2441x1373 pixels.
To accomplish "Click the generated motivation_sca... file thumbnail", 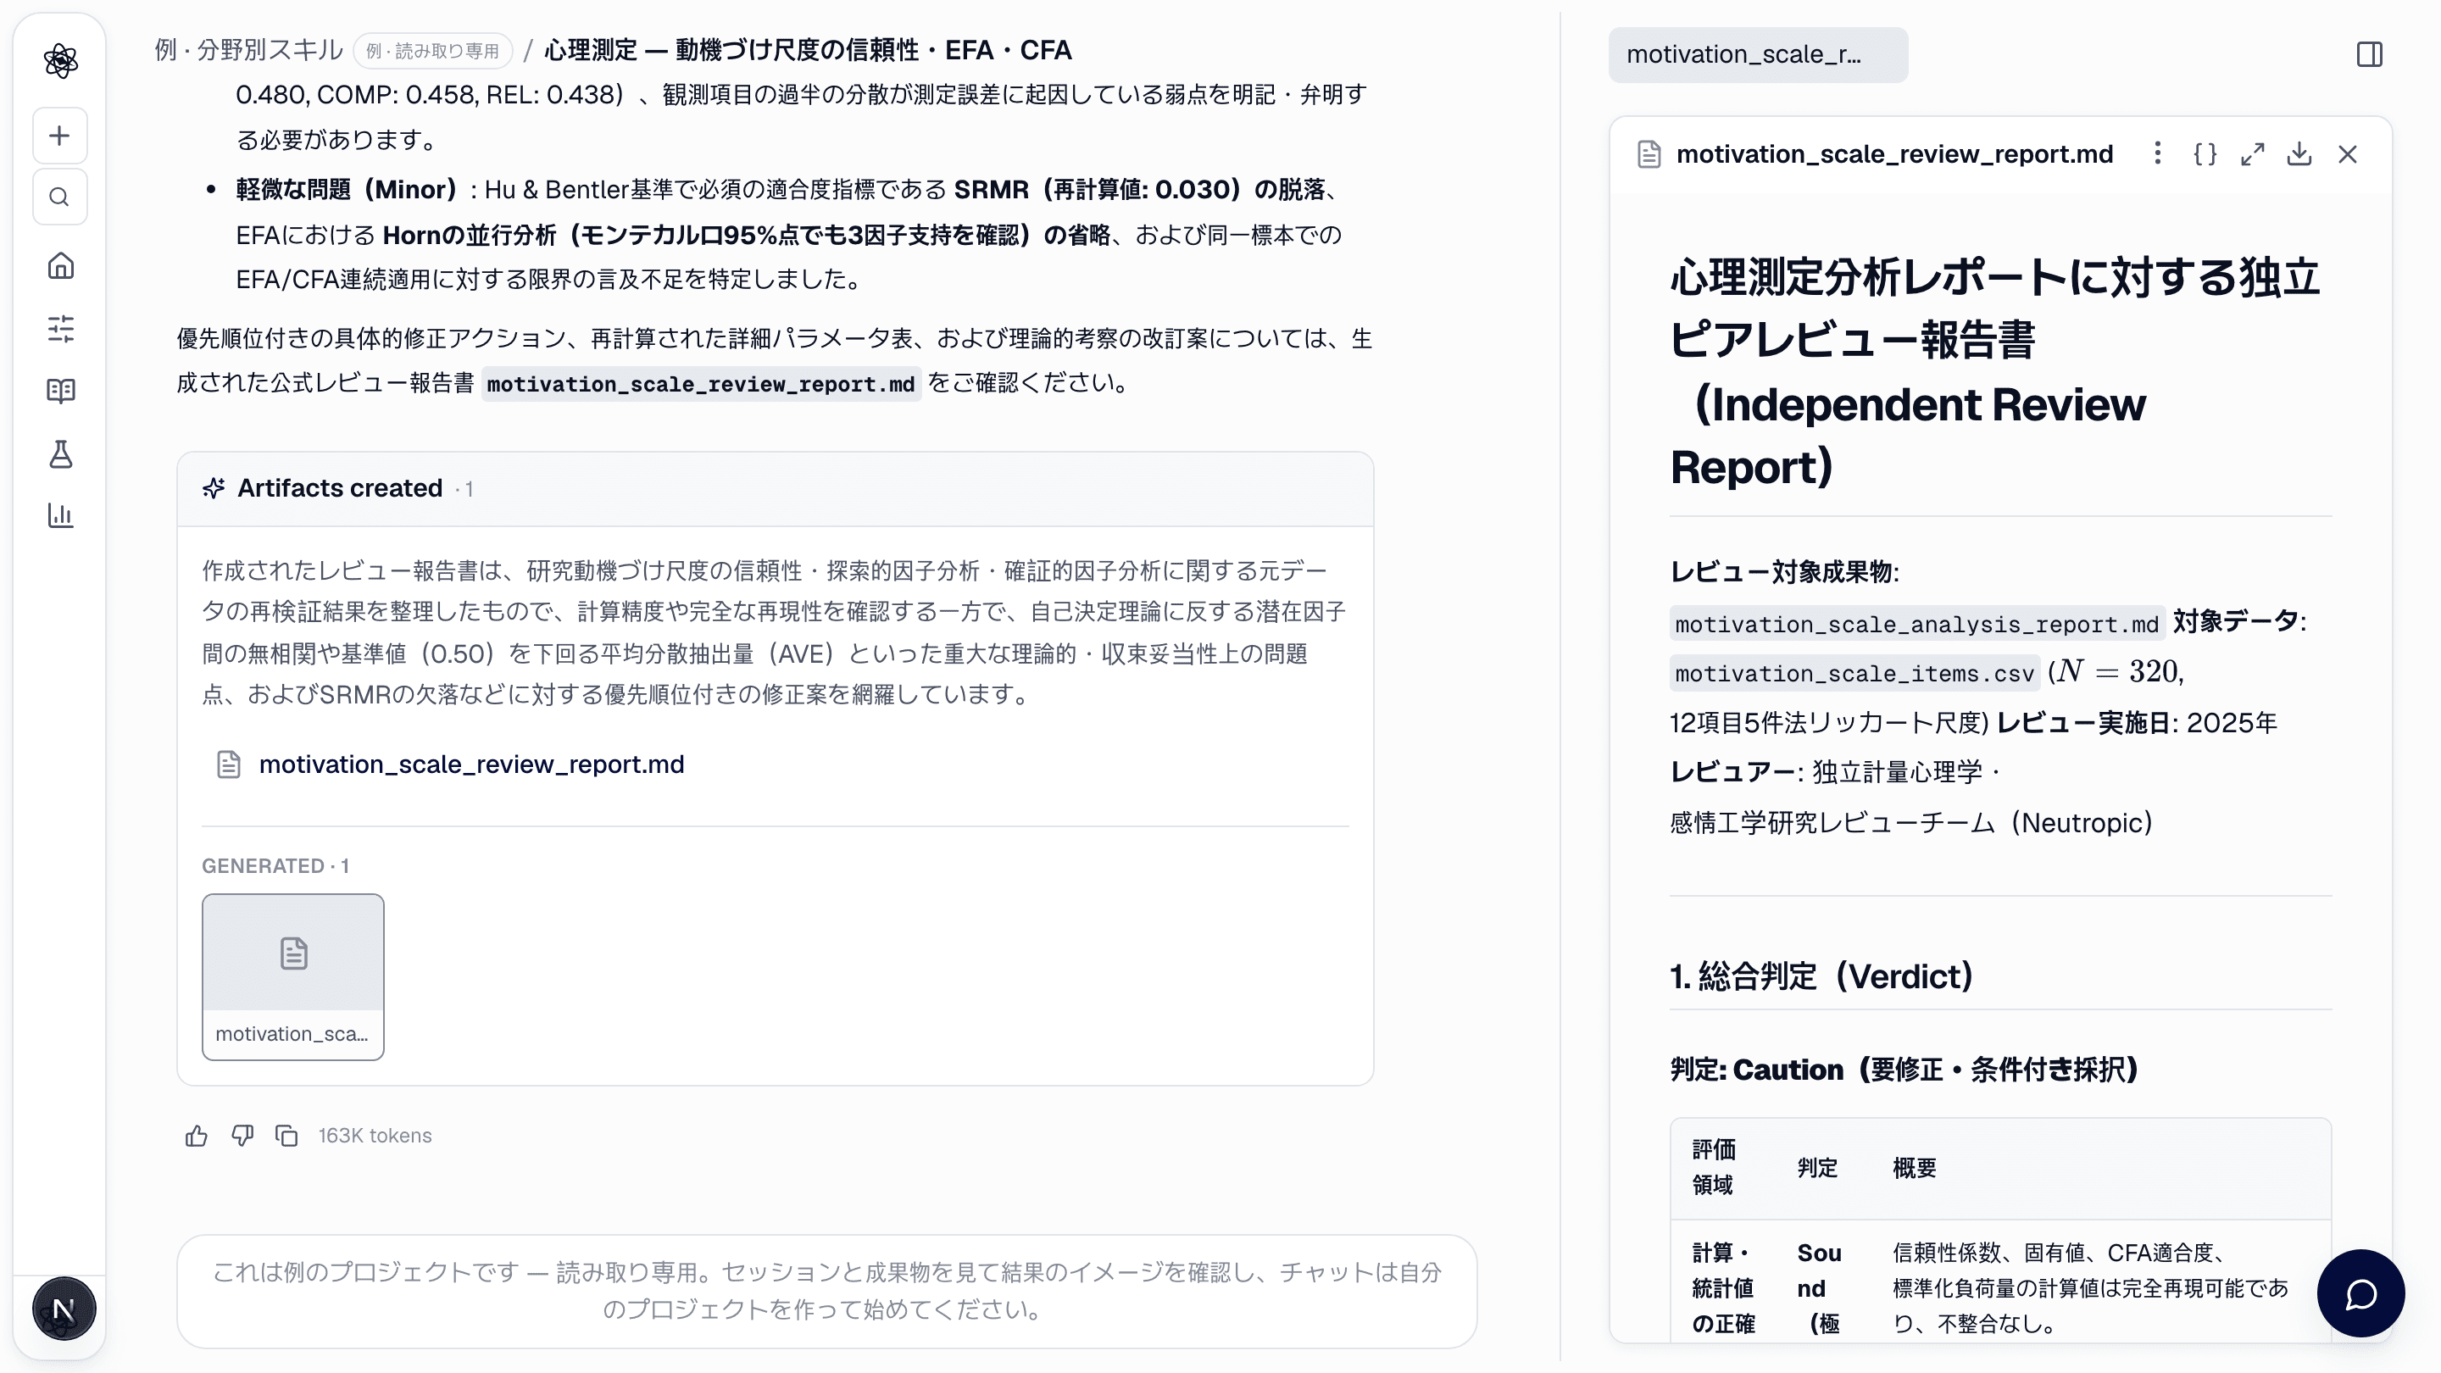I will (x=292, y=977).
